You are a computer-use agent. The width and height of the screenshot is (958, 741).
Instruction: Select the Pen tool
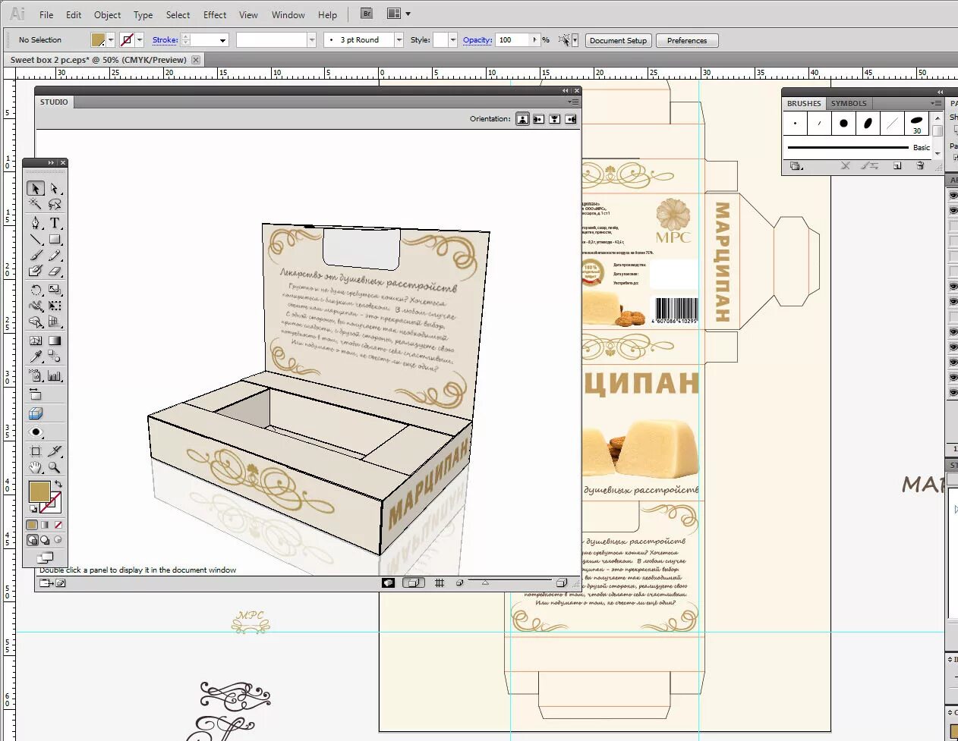[x=36, y=223]
